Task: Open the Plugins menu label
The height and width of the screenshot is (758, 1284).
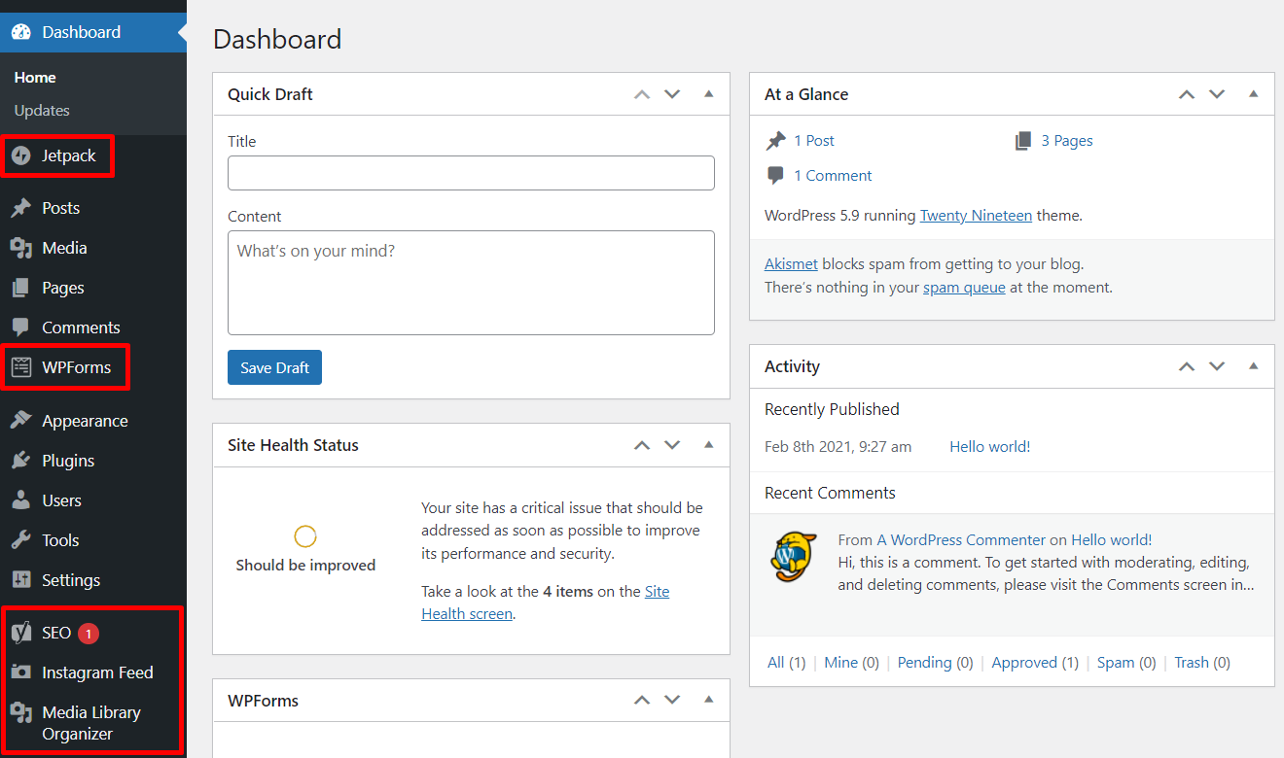Action: click(x=68, y=461)
